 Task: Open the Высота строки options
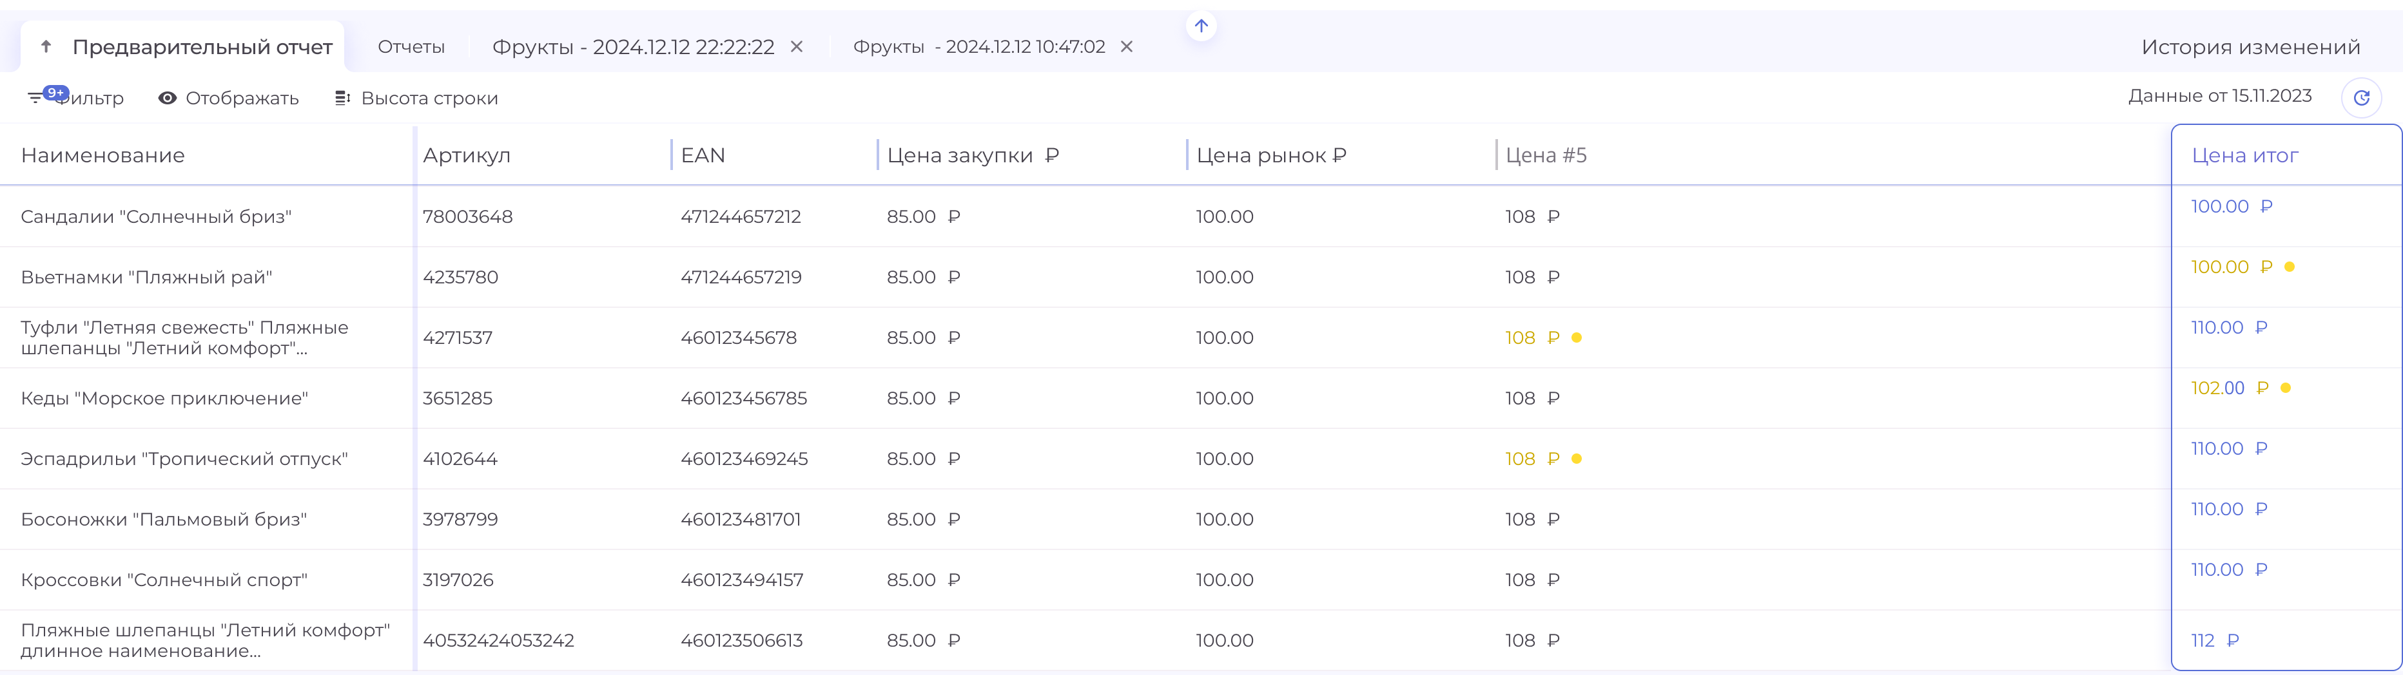point(429,98)
